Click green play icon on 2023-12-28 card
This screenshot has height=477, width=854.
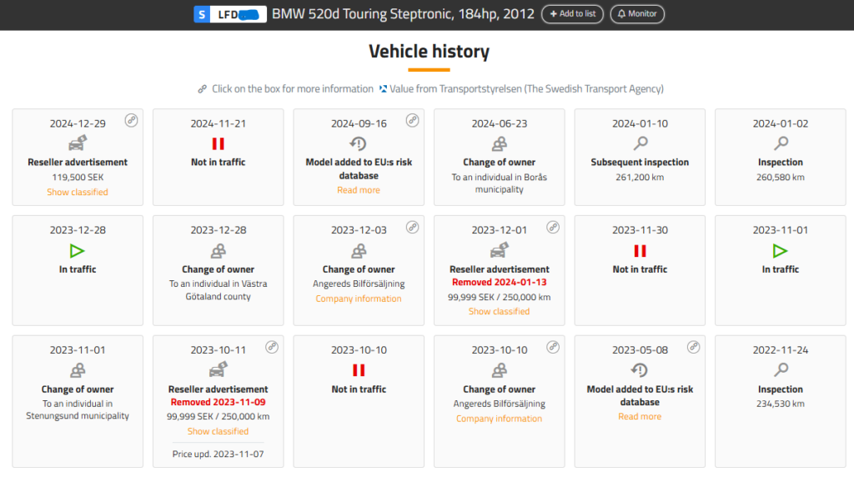tap(78, 250)
